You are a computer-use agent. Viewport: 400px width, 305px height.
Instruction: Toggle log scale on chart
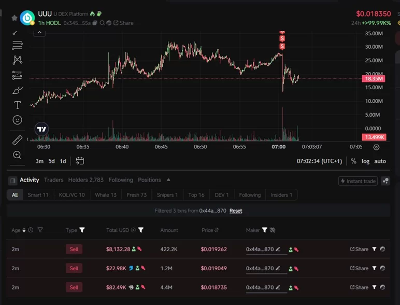click(365, 161)
